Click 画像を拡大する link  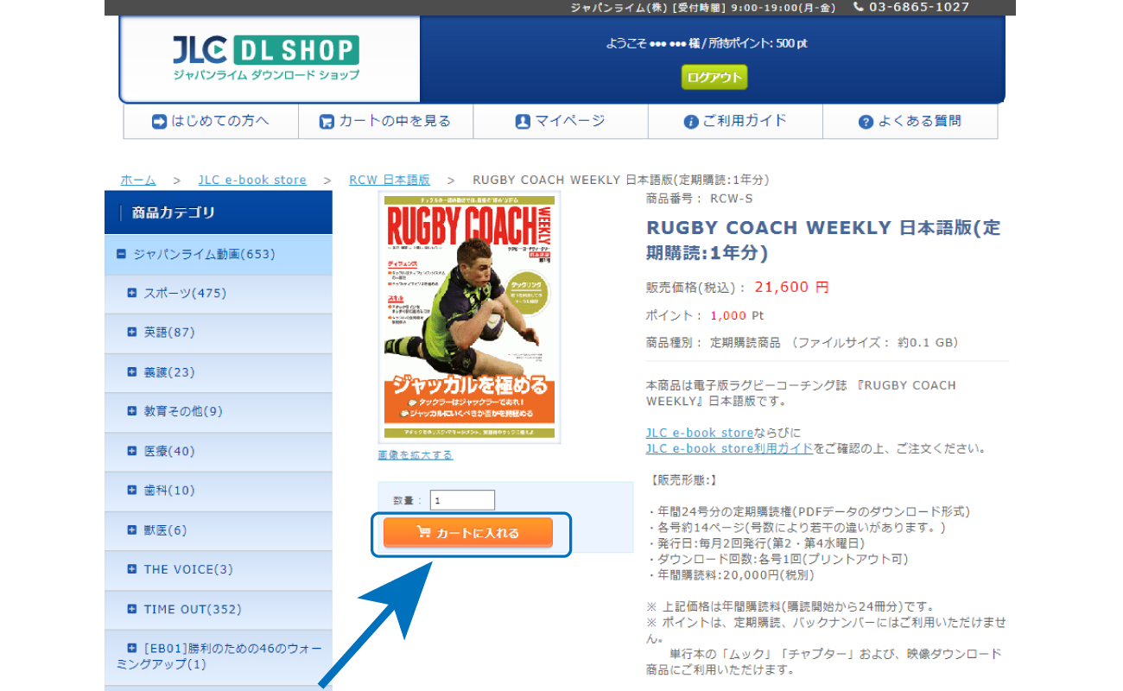(415, 455)
